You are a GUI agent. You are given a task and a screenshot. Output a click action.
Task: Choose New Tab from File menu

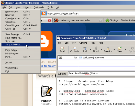tap(21, 15)
